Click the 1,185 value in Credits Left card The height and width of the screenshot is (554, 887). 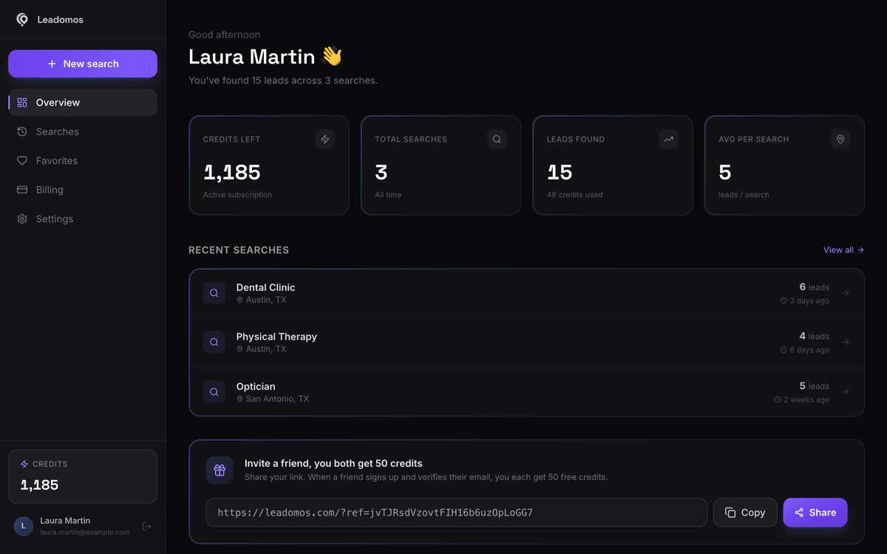[232, 172]
